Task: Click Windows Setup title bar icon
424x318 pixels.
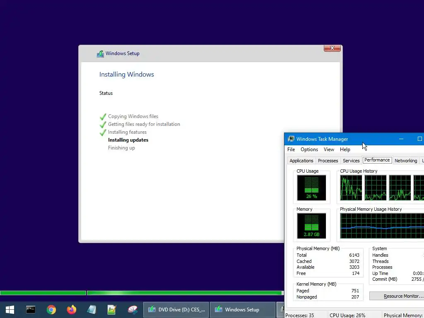Action: [x=100, y=53]
